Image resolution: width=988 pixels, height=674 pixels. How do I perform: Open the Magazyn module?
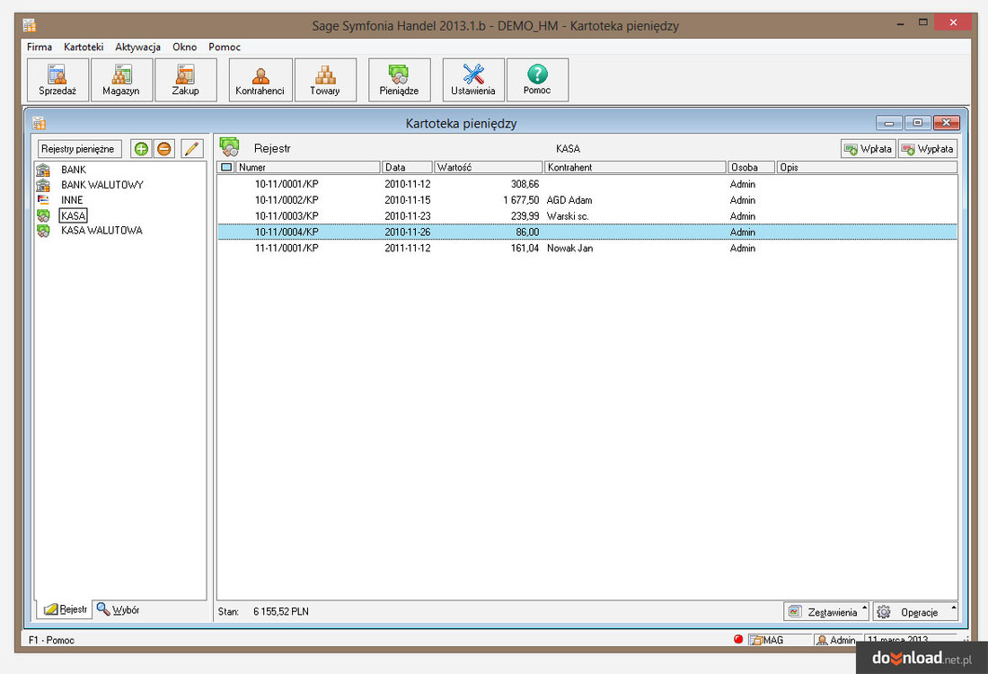(x=121, y=80)
